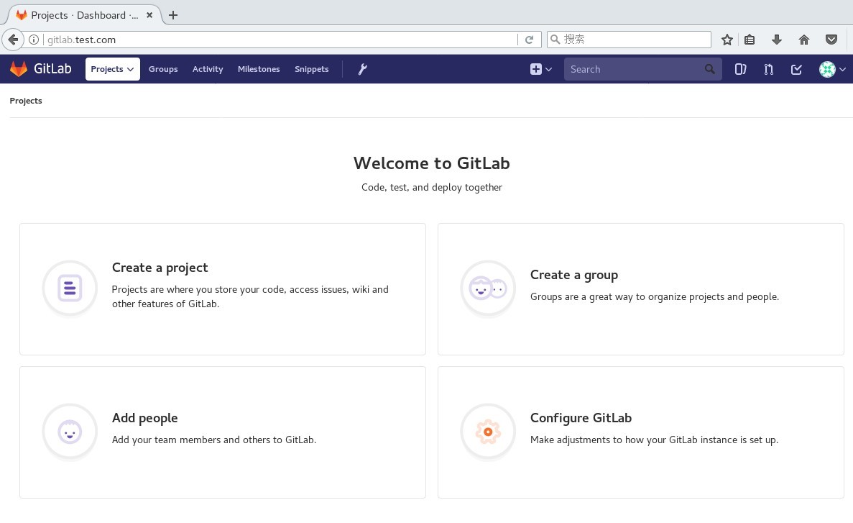Open the Activity page
Screen dimensions: 853x523
click(208, 69)
